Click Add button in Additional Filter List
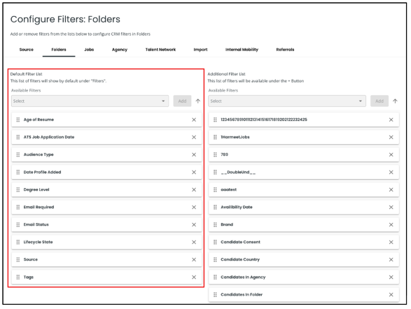Screen dimensions: 411x309 (x=379, y=101)
